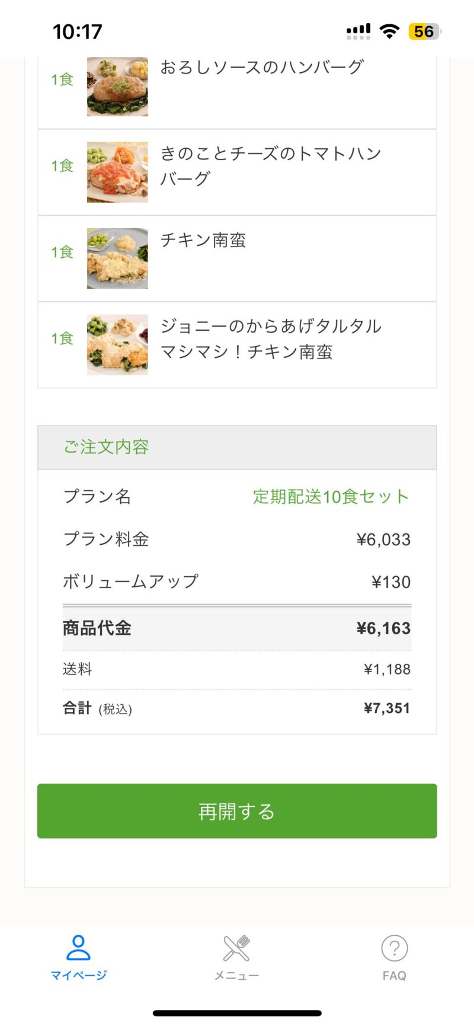Screen dimensions: 474x1026
Task: Tap the ご注文内容 section header
Action: point(107,447)
